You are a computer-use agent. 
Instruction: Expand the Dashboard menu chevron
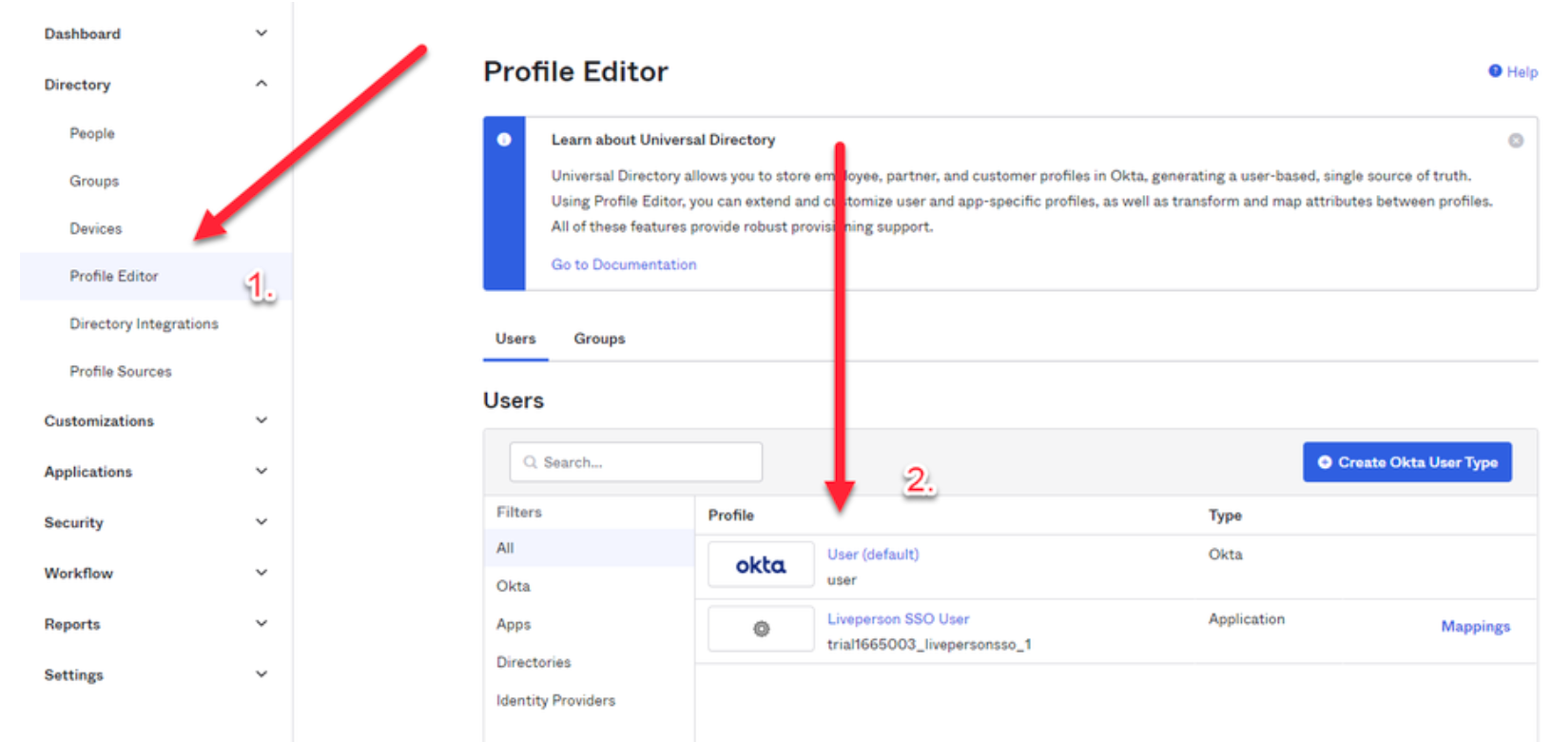[262, 33]
